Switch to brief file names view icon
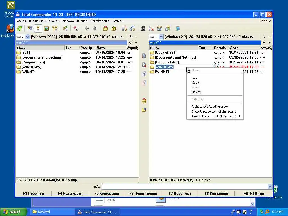 point(30,28)
